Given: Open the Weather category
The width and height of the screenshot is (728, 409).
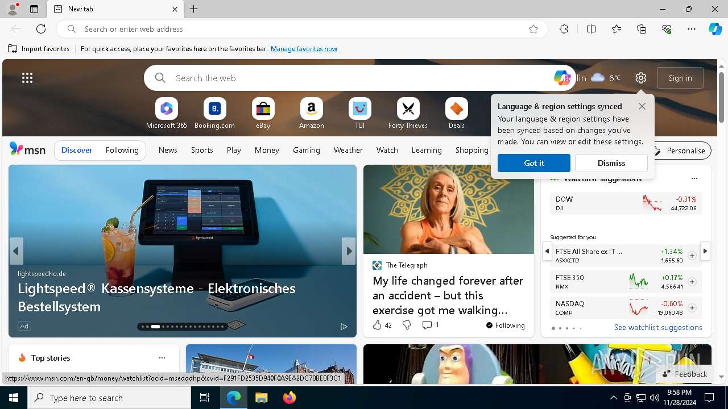Looking at the screenshot, I should (x=348, y=150).
